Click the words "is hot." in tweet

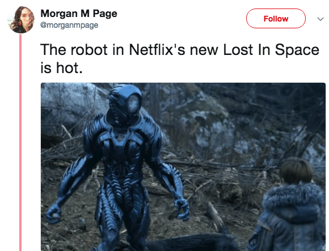point(61,68)
